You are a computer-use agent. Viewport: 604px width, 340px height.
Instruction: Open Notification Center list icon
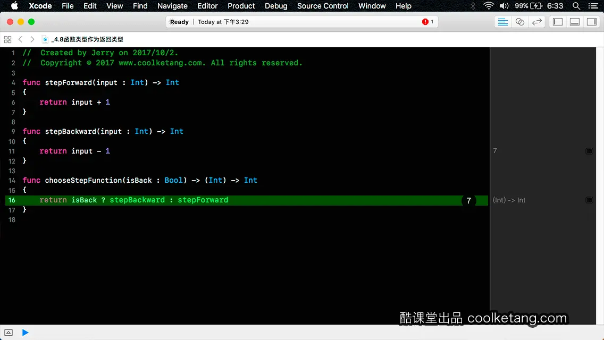[593, 6]
